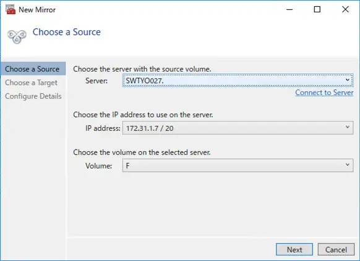
Task: Select the Choose a Target step
Action: tap(31, 83)
